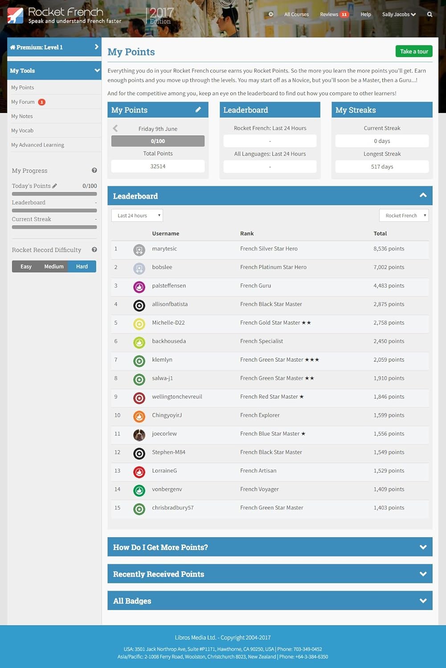Edit My Points goal pencil icon
The image size is (446, 668).
coord(198,110)
